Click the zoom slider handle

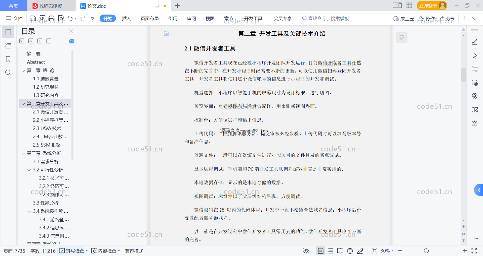426,251
